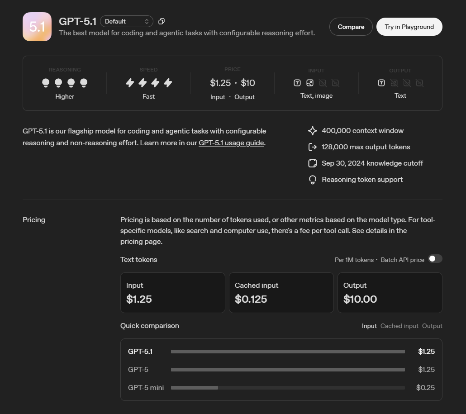Image resolution: width=466 pixels, height=414 pixels.
Task: Click the '$1.25 · $10' price summary
Action: [x=233, y=83]
